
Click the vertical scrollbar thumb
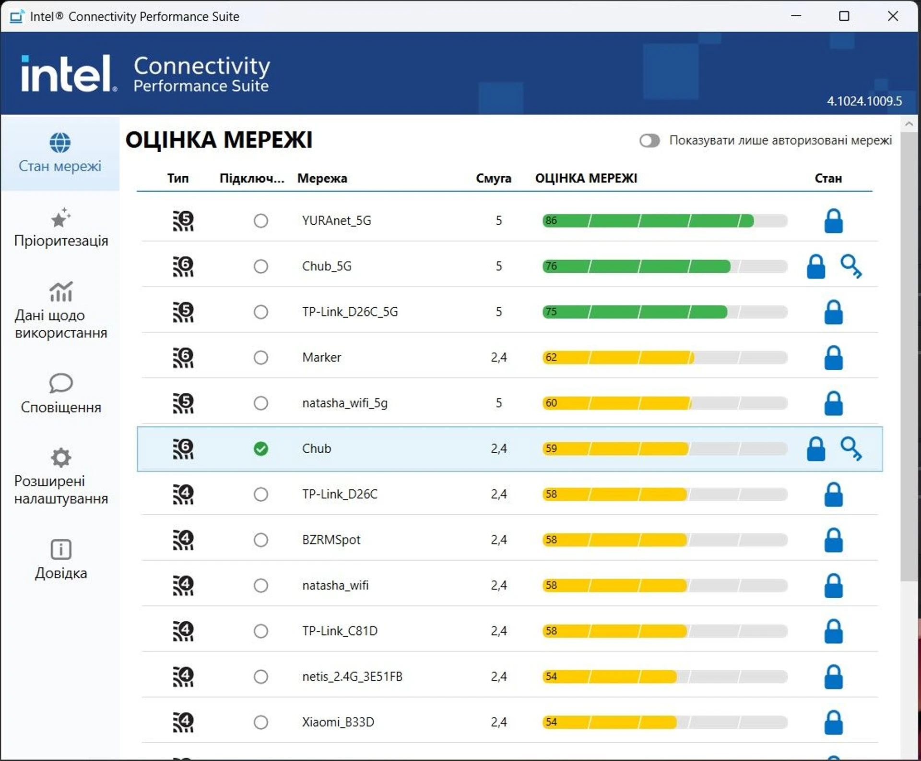click(x=909, y=358)
